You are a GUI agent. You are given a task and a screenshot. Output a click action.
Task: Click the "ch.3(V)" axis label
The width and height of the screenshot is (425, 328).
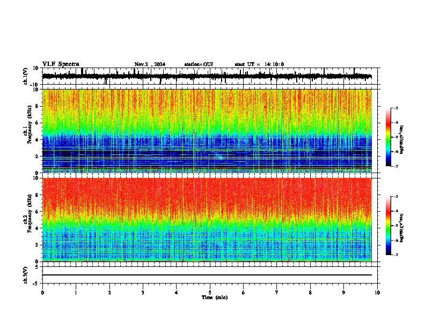(x=26, y=275)
